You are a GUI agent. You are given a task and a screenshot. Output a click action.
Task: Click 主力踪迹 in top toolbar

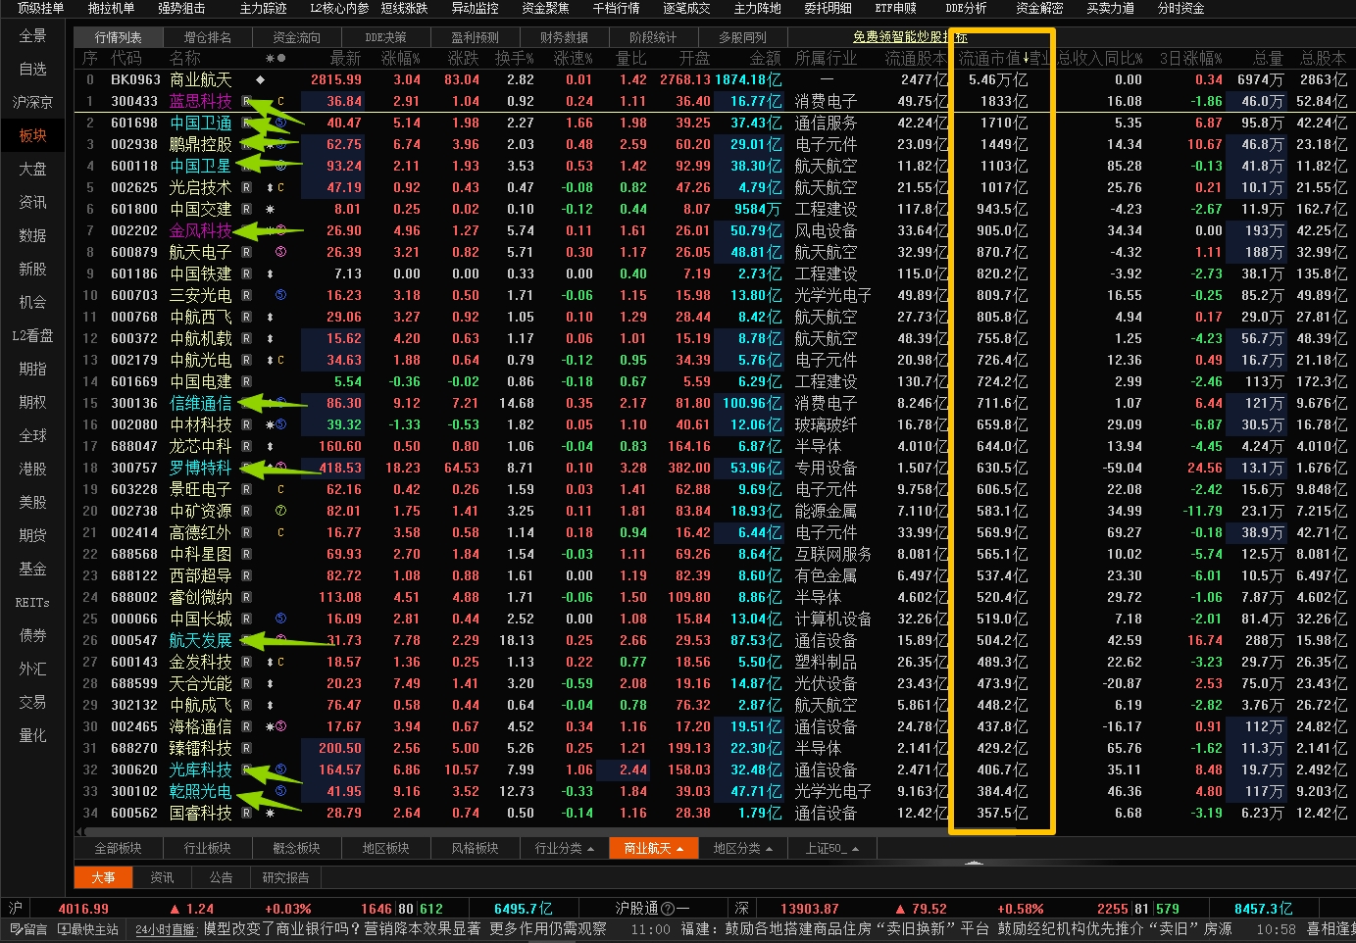(264, 8)
